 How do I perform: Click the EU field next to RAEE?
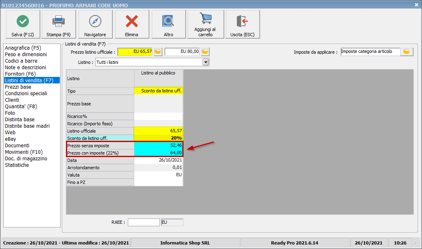tap(172, 222)
